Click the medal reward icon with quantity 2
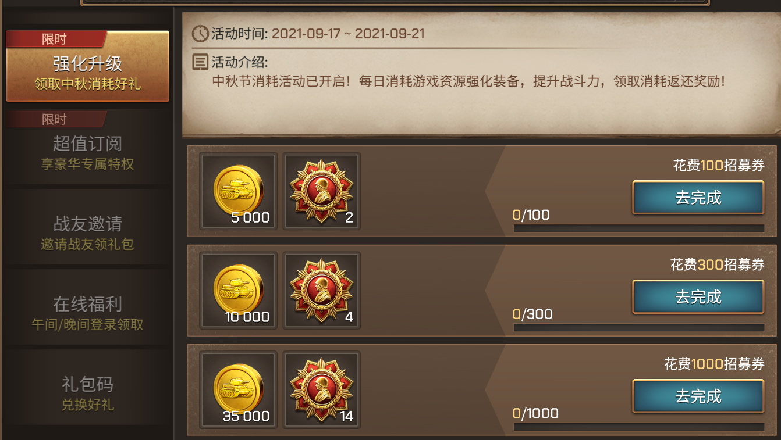Viewport: 781px width, 440px height. click(322, 191)
